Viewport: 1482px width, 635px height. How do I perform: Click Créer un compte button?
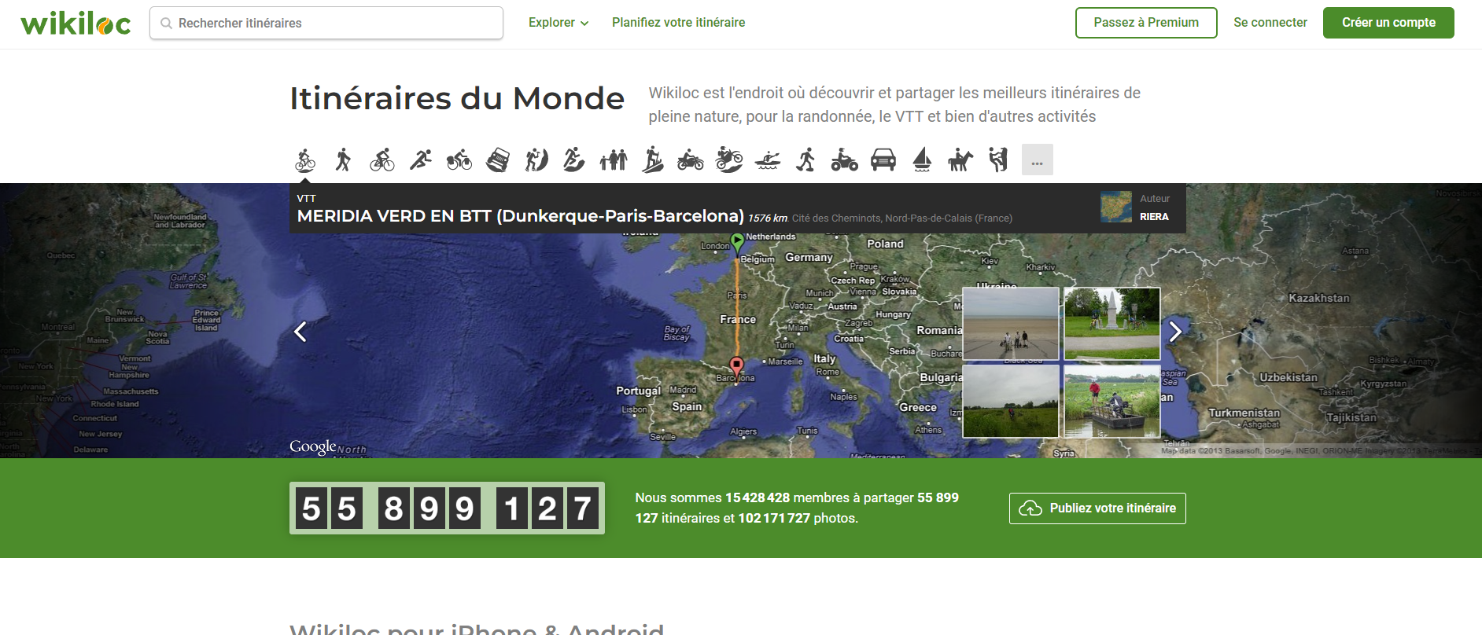(x=1388, y=23)
